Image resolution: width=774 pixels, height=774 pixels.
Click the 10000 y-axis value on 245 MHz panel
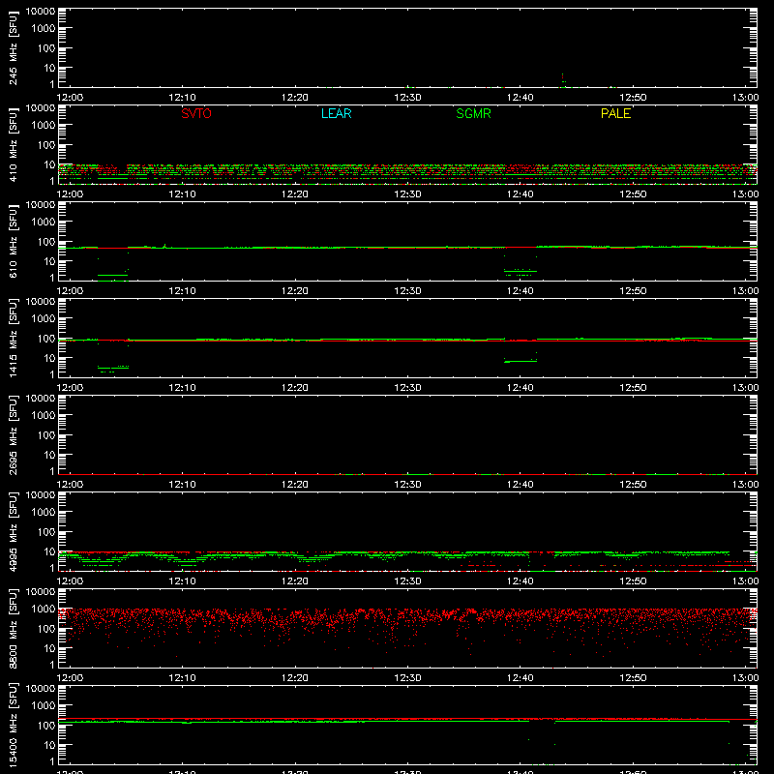pyautogui.click(x=41, y=12)
